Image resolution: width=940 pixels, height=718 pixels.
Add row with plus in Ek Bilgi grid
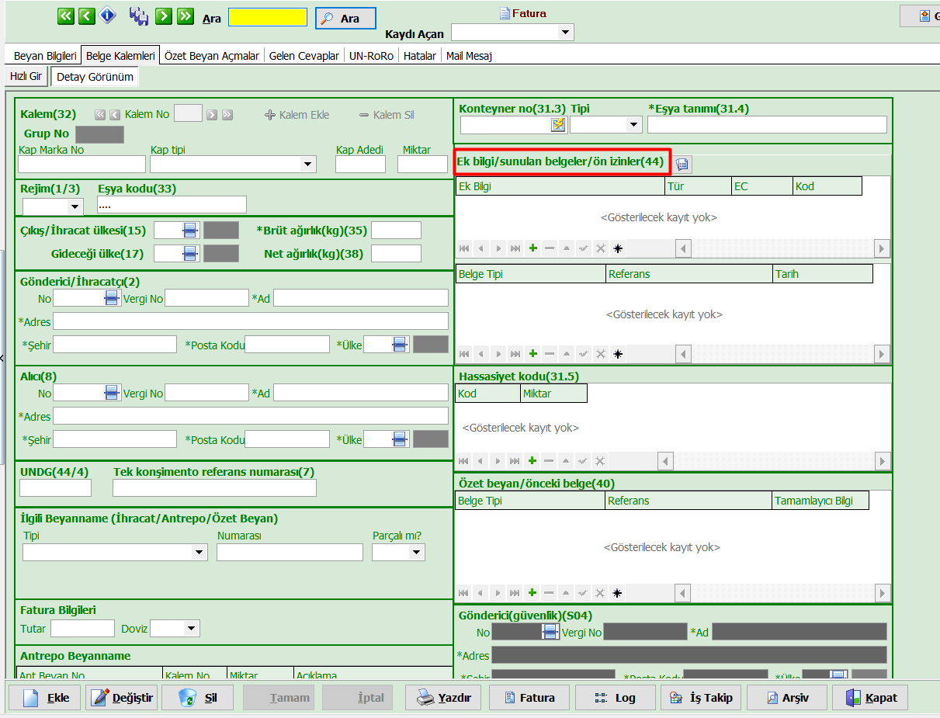532,248
